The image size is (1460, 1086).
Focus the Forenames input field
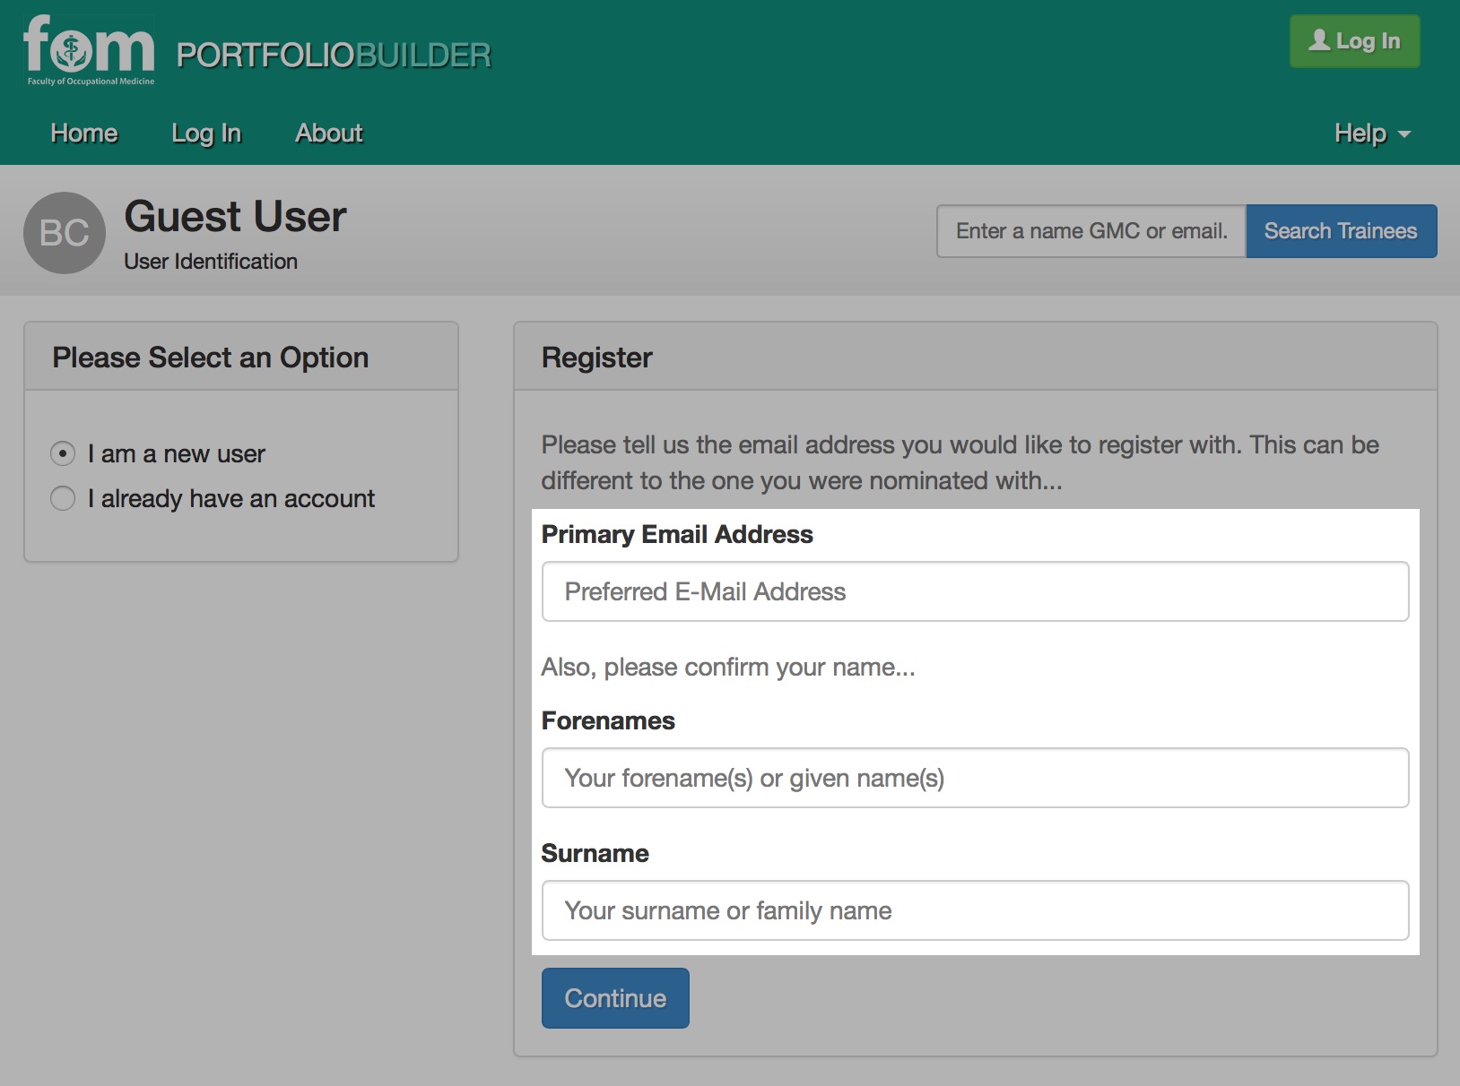tap(975, 778)
